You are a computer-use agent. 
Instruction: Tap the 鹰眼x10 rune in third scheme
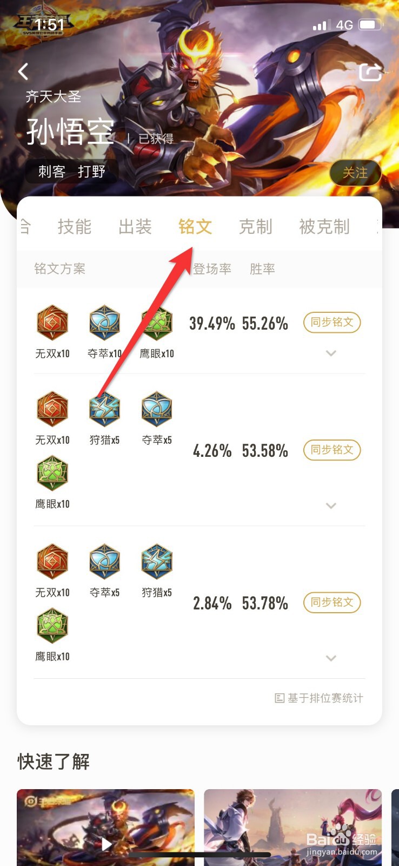click(52, 625)
